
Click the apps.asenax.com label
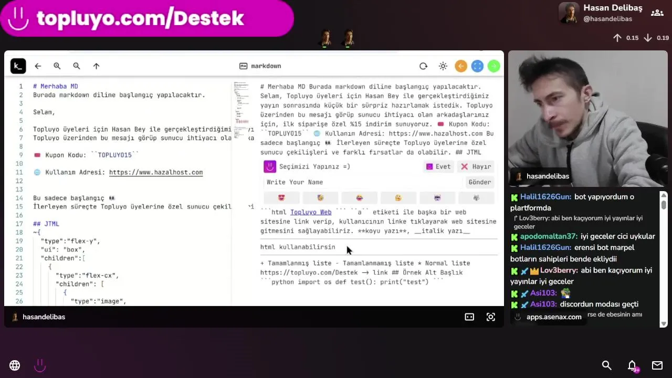tap(554, 317)
